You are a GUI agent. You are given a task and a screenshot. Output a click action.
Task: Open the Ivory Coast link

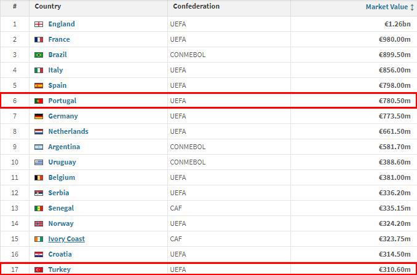pos(66,239)
